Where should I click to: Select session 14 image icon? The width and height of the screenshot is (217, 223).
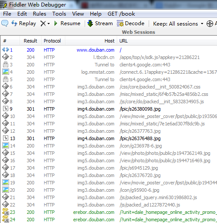coord(6,146)
